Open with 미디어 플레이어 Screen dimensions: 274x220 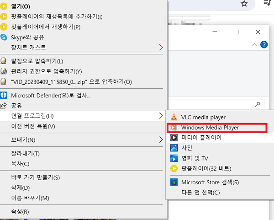click(x=201, y=138)
